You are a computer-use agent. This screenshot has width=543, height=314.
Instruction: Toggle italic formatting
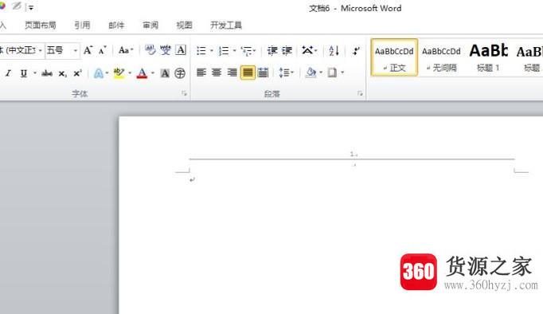[9, 73]
